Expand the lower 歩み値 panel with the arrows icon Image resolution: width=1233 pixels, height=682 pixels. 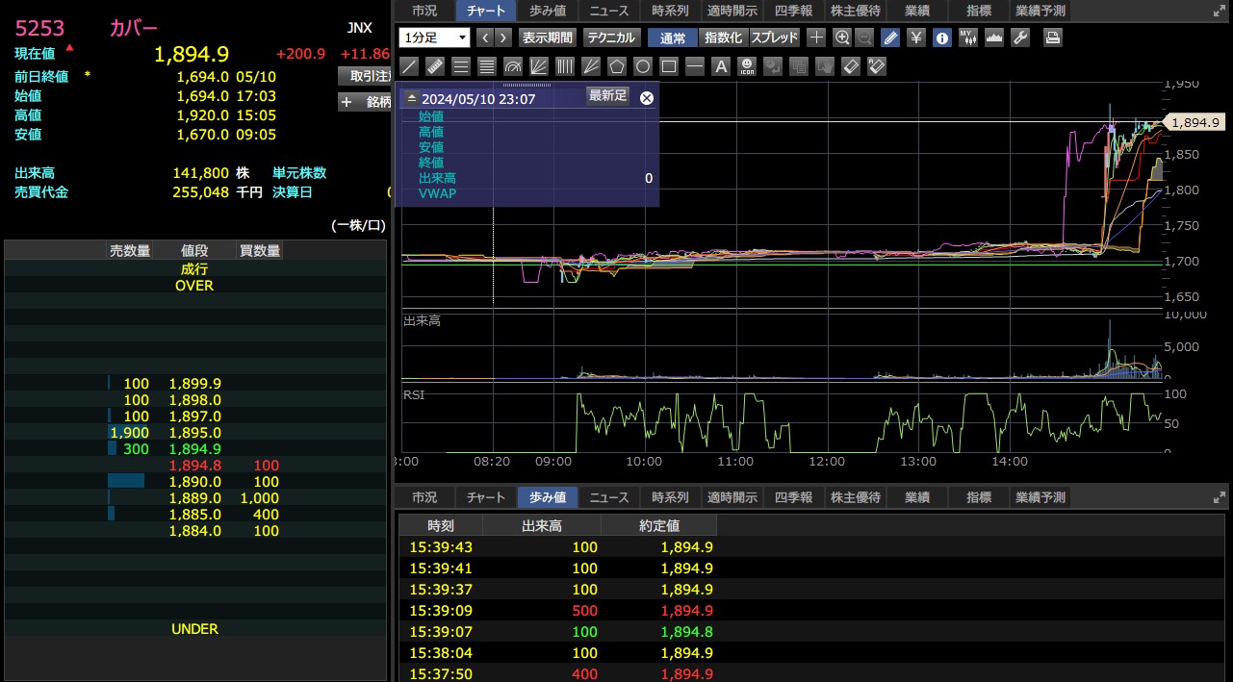coord(1220,497)
